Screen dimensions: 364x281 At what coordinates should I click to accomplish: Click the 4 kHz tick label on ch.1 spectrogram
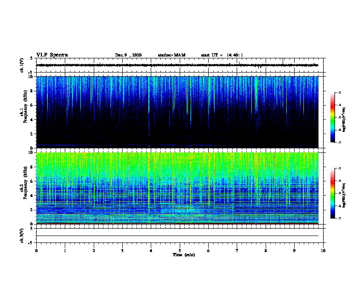[32, 120]
